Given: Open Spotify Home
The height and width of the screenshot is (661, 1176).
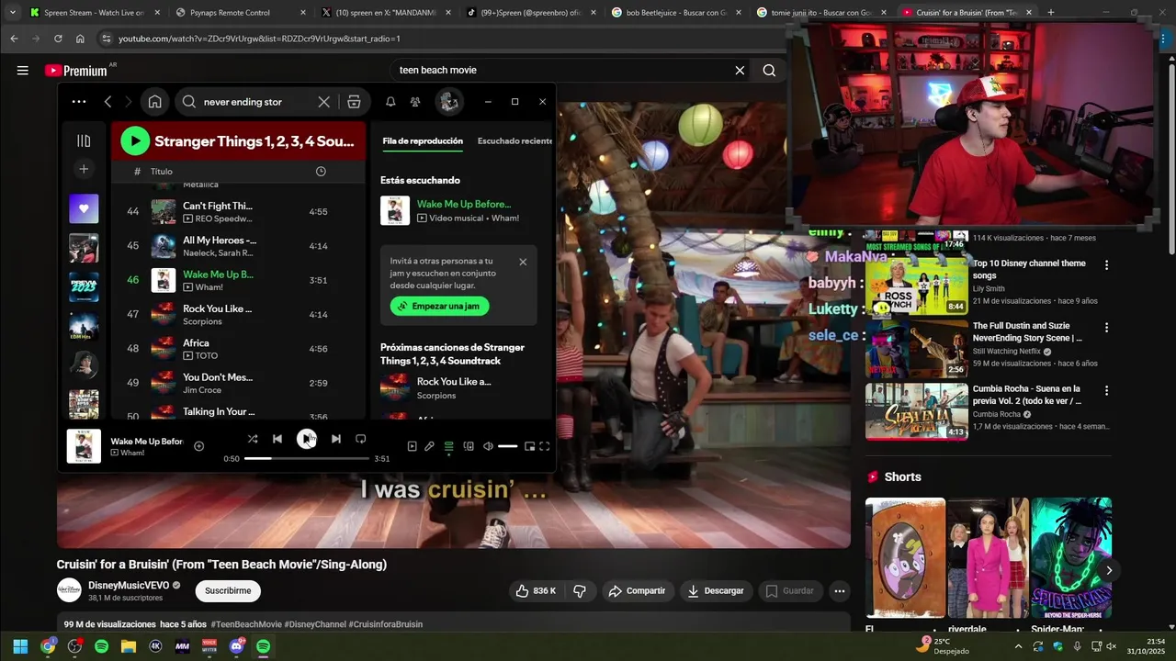Looking at the screenshot, I should (154, 102).
